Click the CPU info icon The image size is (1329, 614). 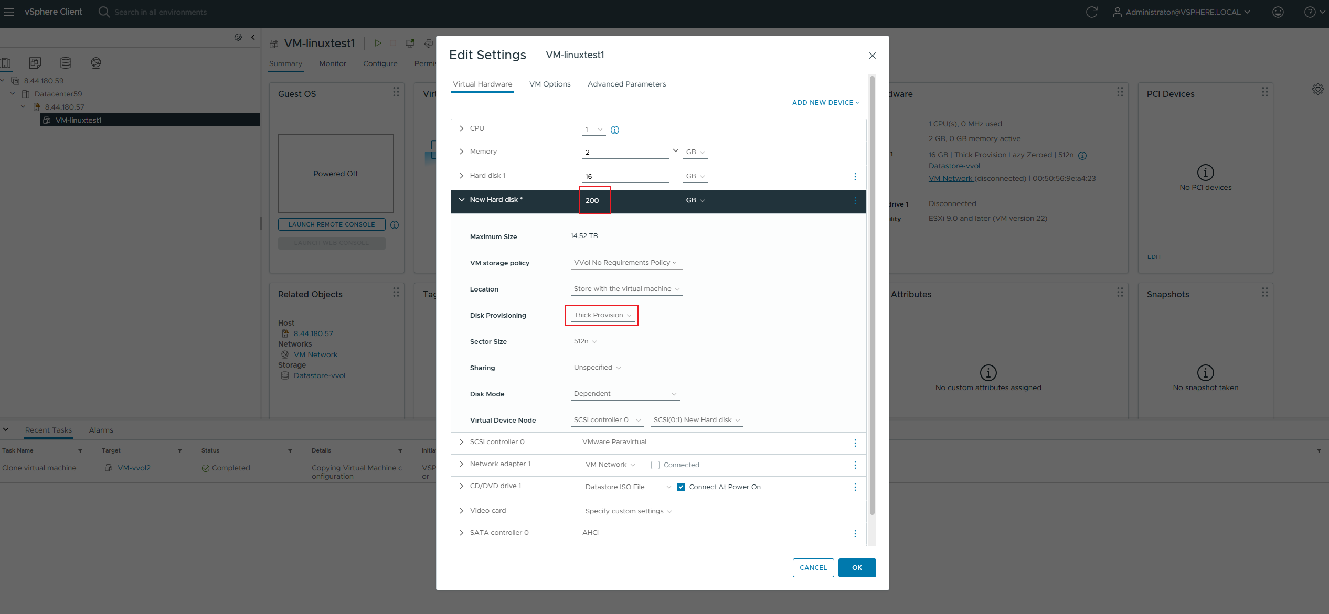pyautogui.click(x=615, y=130)
